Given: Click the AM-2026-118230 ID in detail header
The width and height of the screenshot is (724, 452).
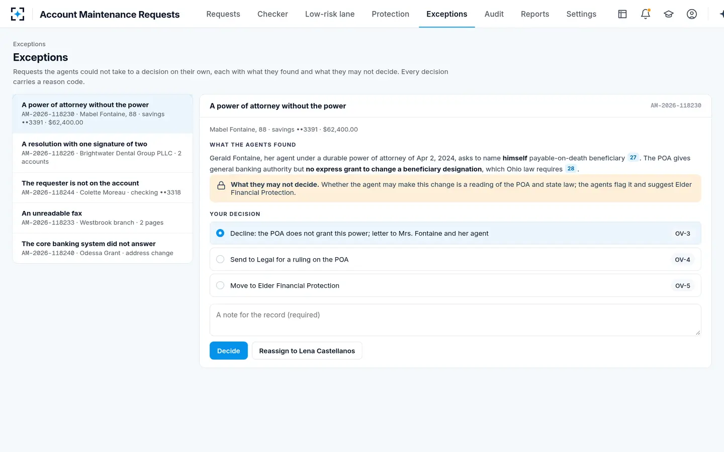Looking at the screenshot, I should pyautogui.click(x=676, y=106).
